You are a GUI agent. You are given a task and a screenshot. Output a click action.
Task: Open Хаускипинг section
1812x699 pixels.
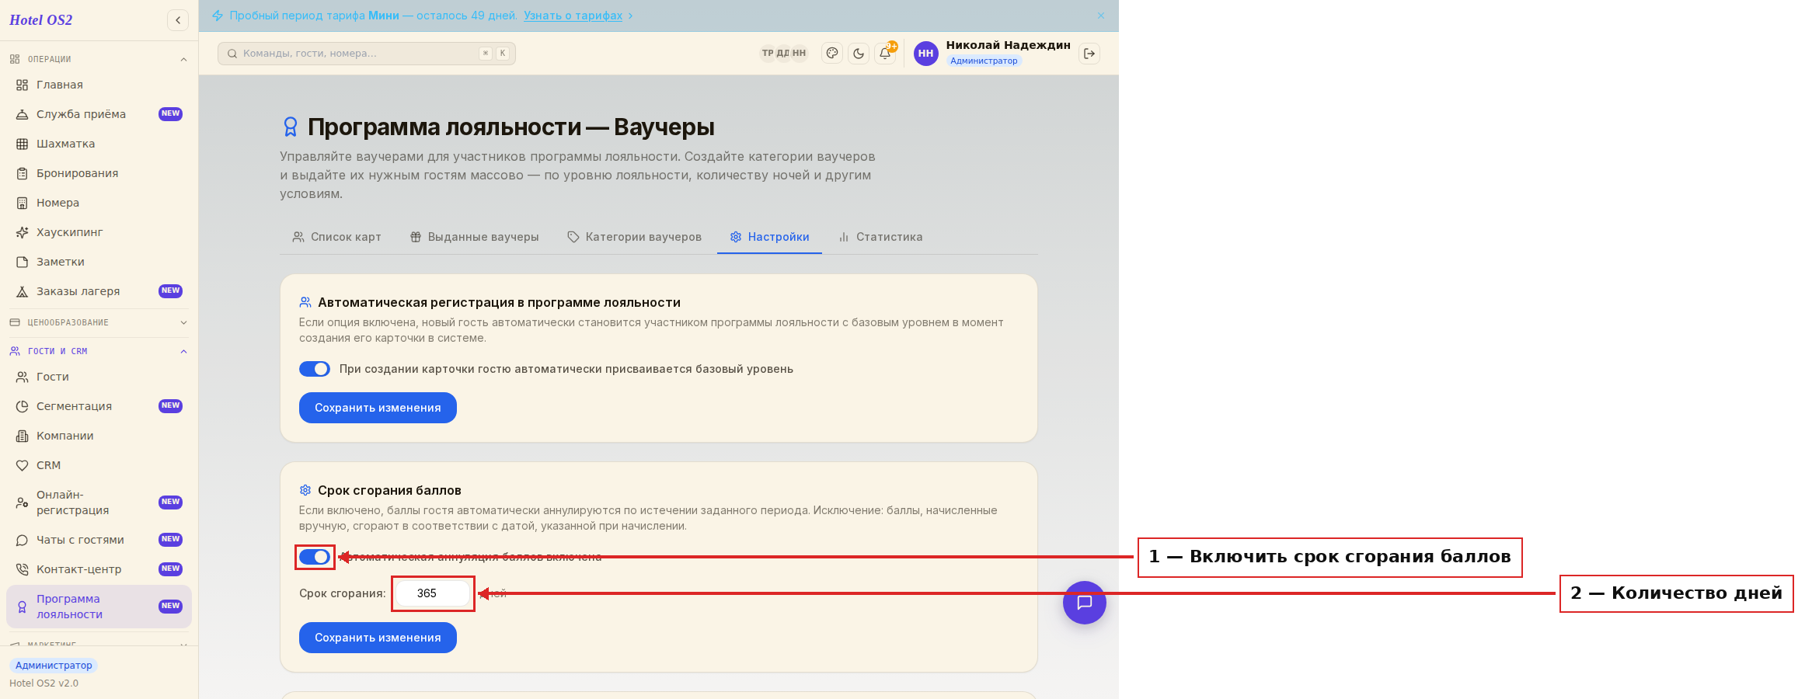pyautogui.click(x=99, y=232)
